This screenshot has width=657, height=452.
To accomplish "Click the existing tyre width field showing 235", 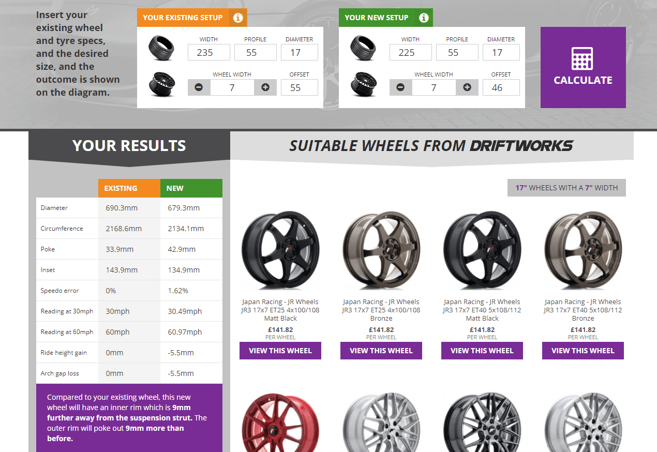I will coord(208,52).
